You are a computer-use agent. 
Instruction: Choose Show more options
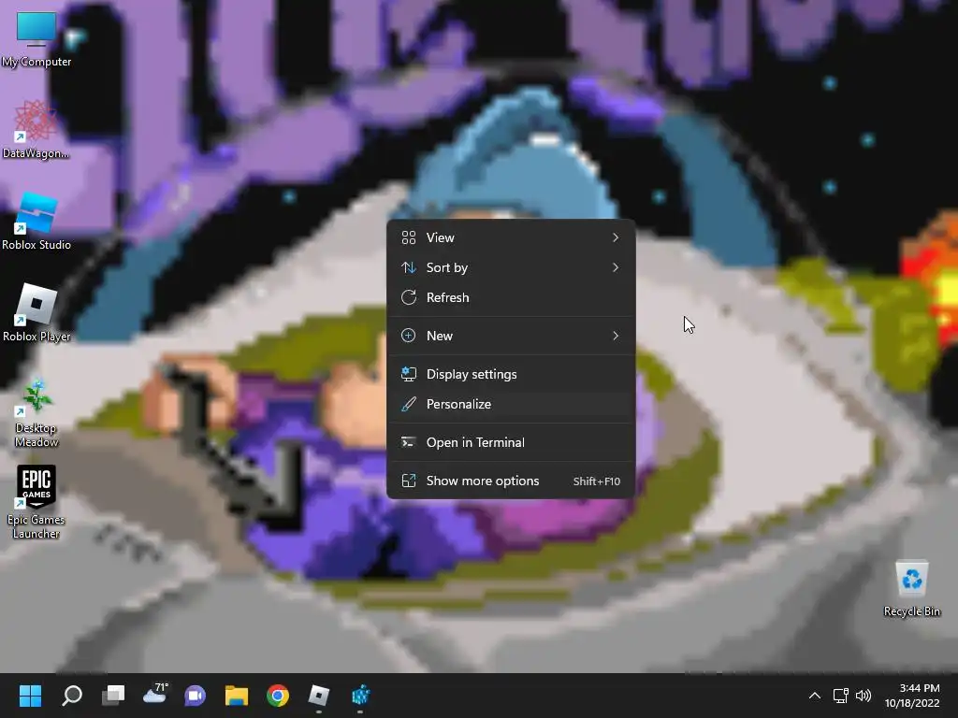click(x=511, y=481)
